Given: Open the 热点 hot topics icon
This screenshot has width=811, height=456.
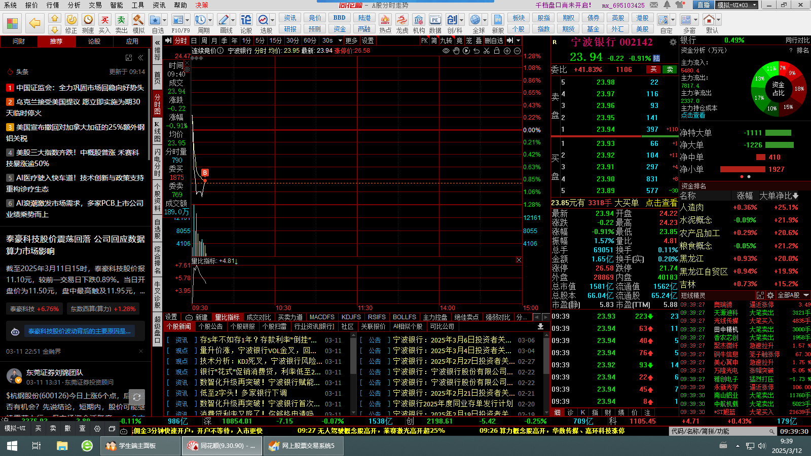Looking at the screenshot, I should coord(385,23).
